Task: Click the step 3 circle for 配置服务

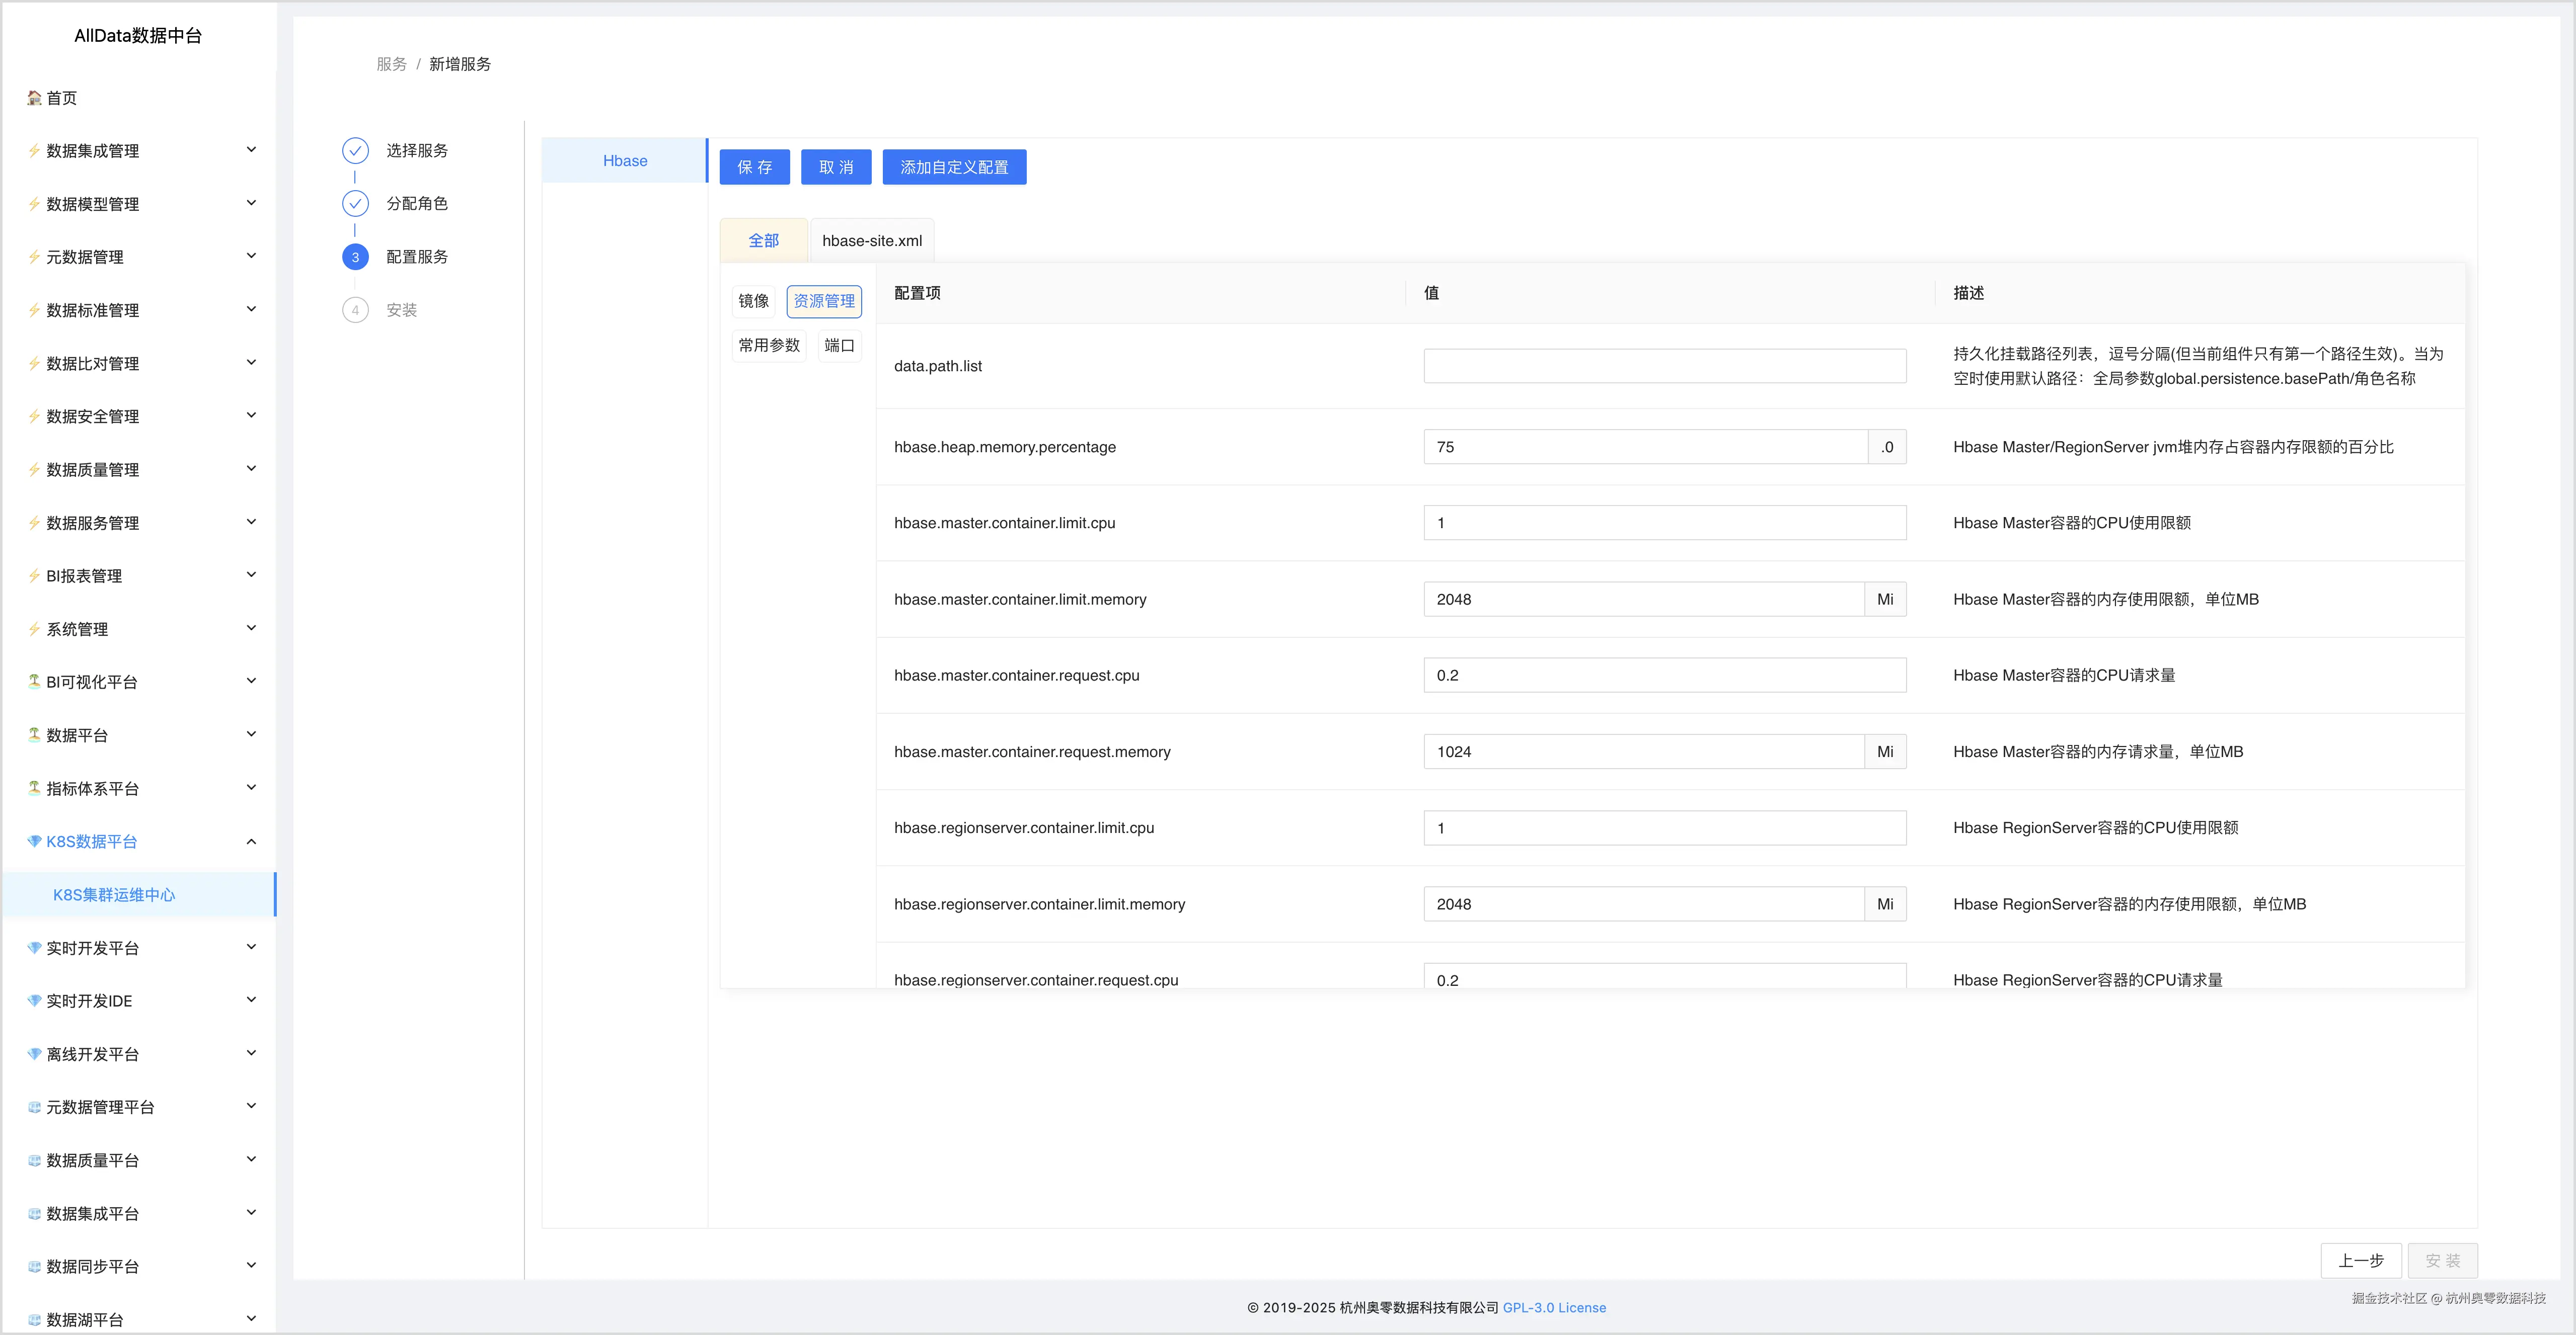Action: (x=355, y=257)
